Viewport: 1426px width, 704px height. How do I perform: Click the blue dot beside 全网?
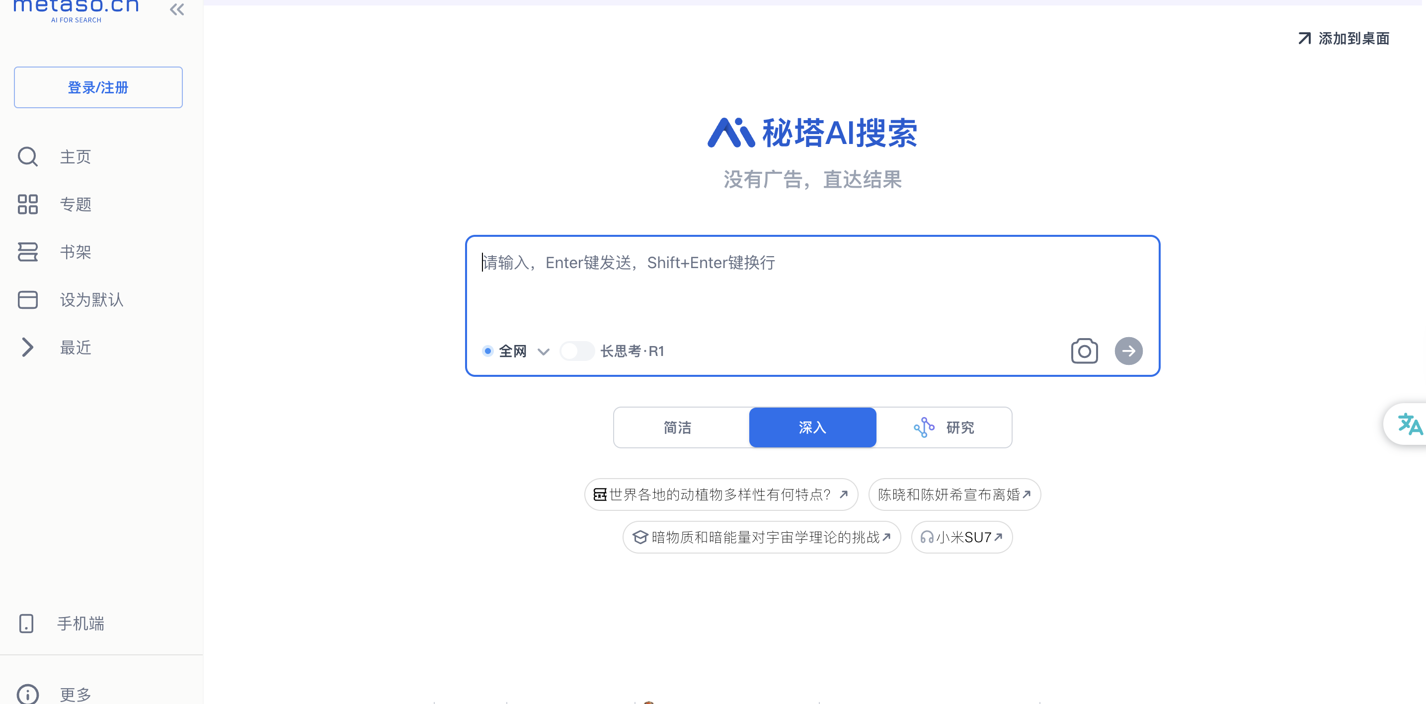tap(488, 351)
